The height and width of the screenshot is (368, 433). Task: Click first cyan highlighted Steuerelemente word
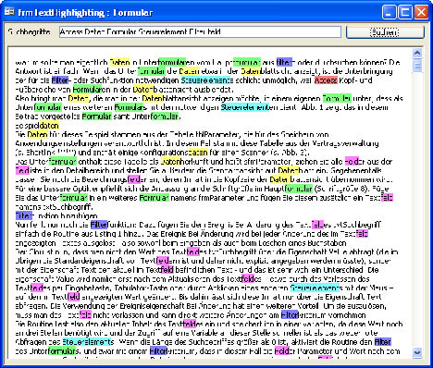point(206,80)
